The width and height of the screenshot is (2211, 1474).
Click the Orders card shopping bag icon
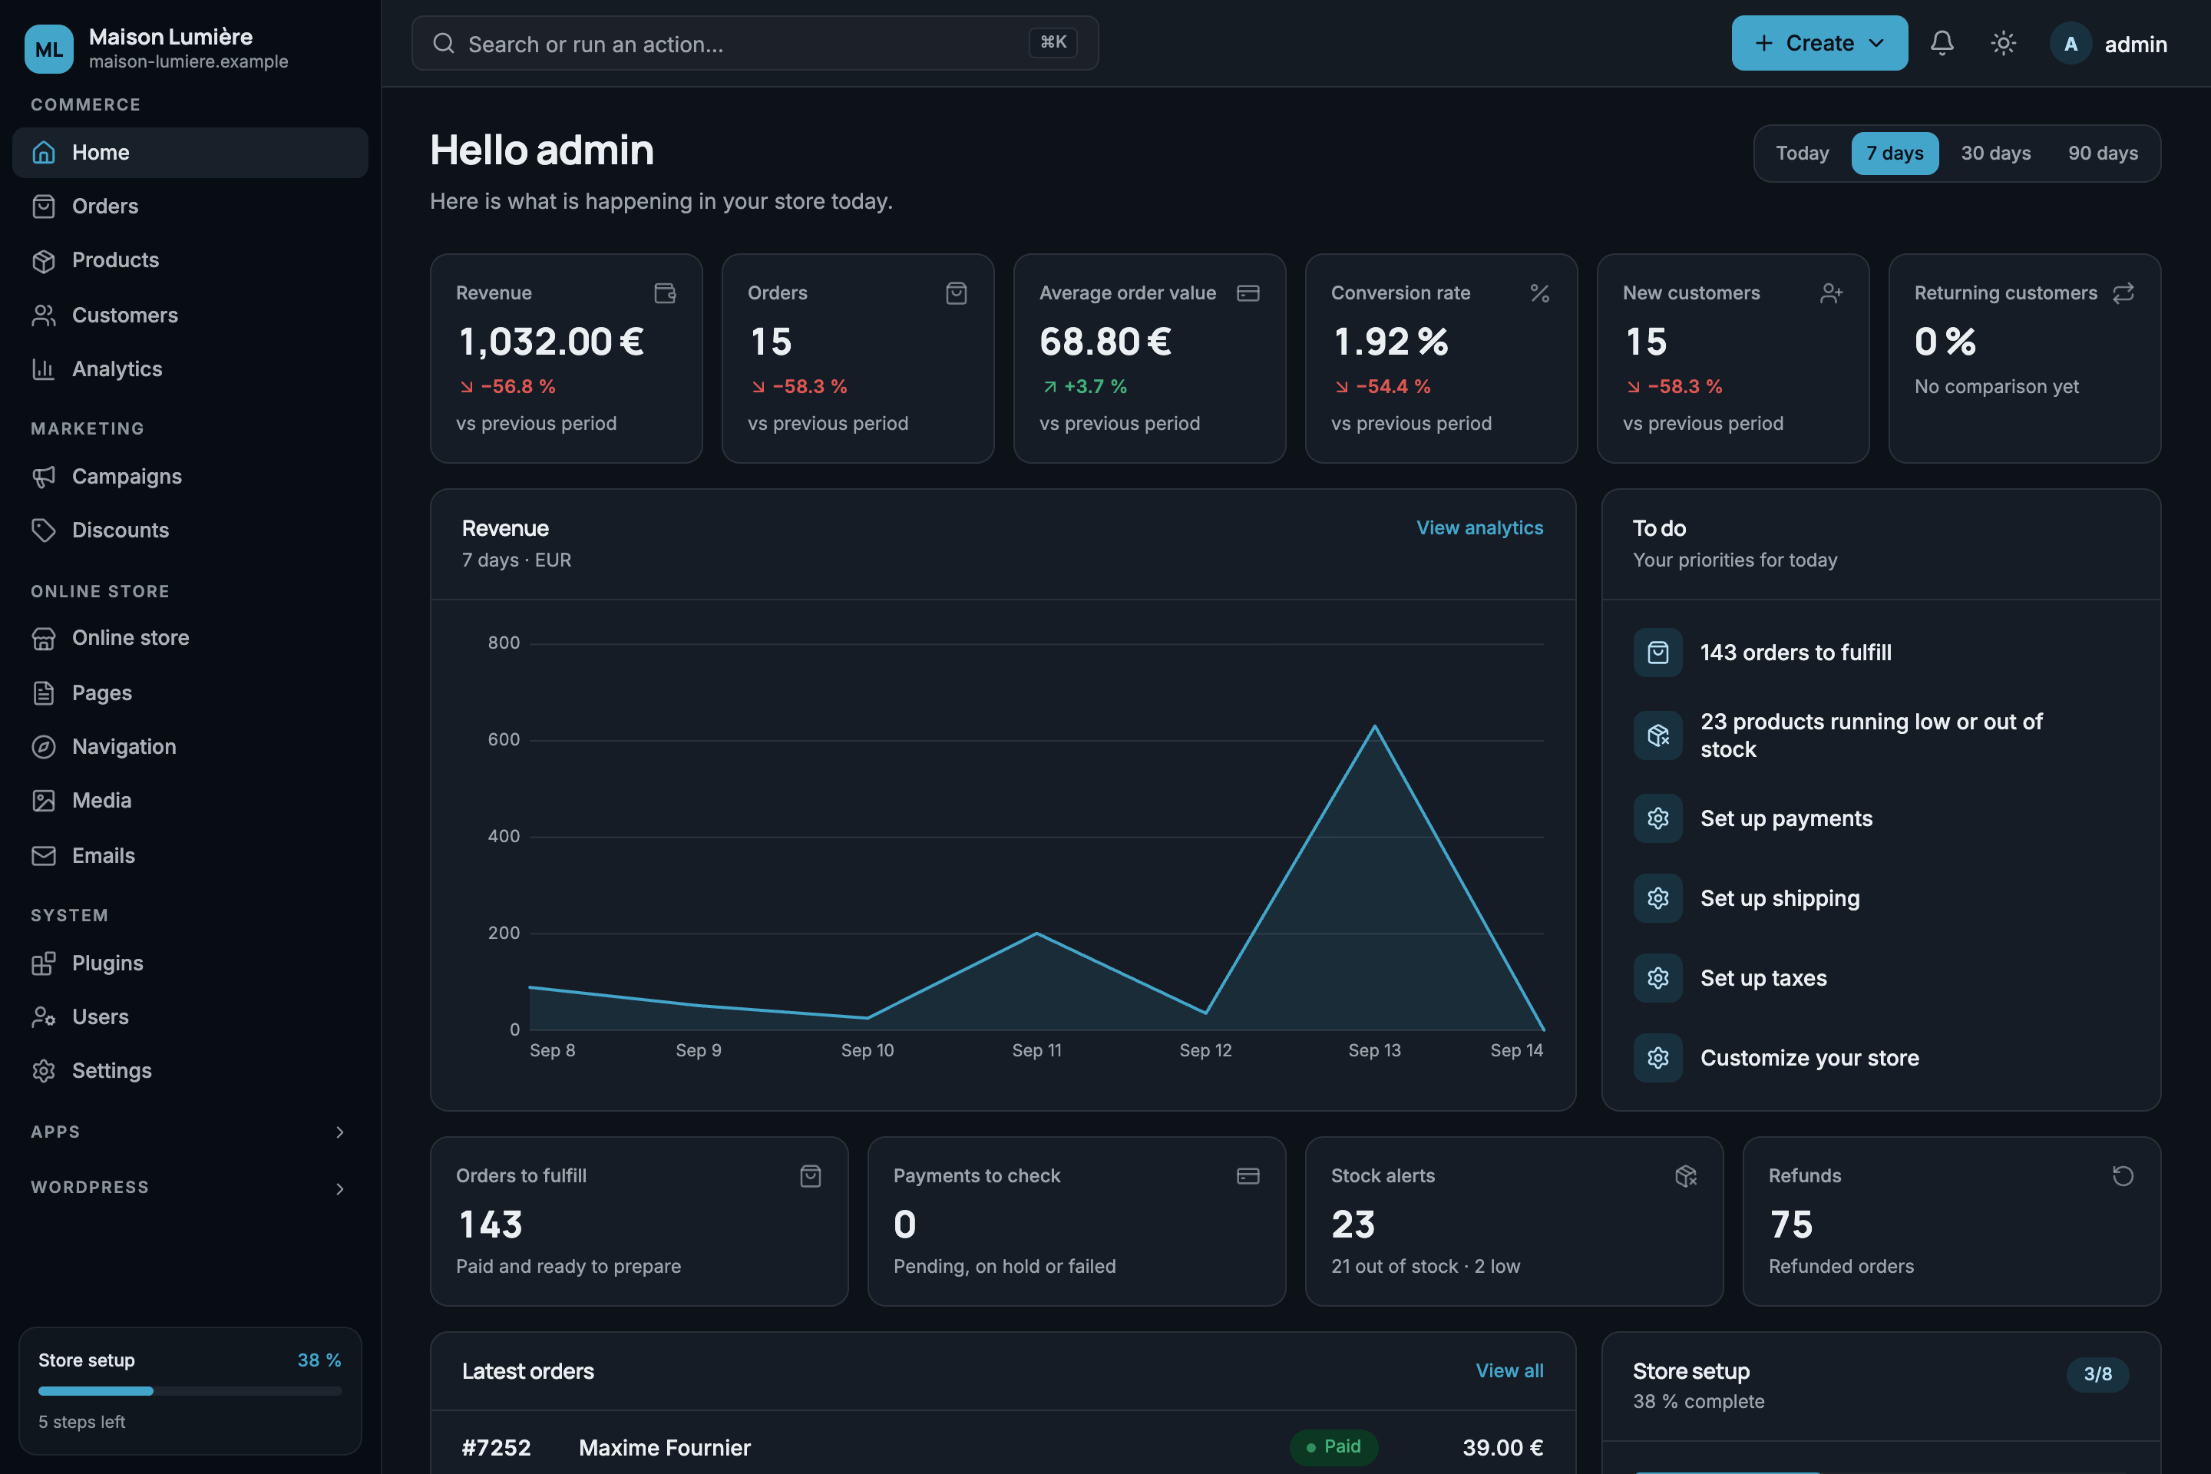click(956, 293)
